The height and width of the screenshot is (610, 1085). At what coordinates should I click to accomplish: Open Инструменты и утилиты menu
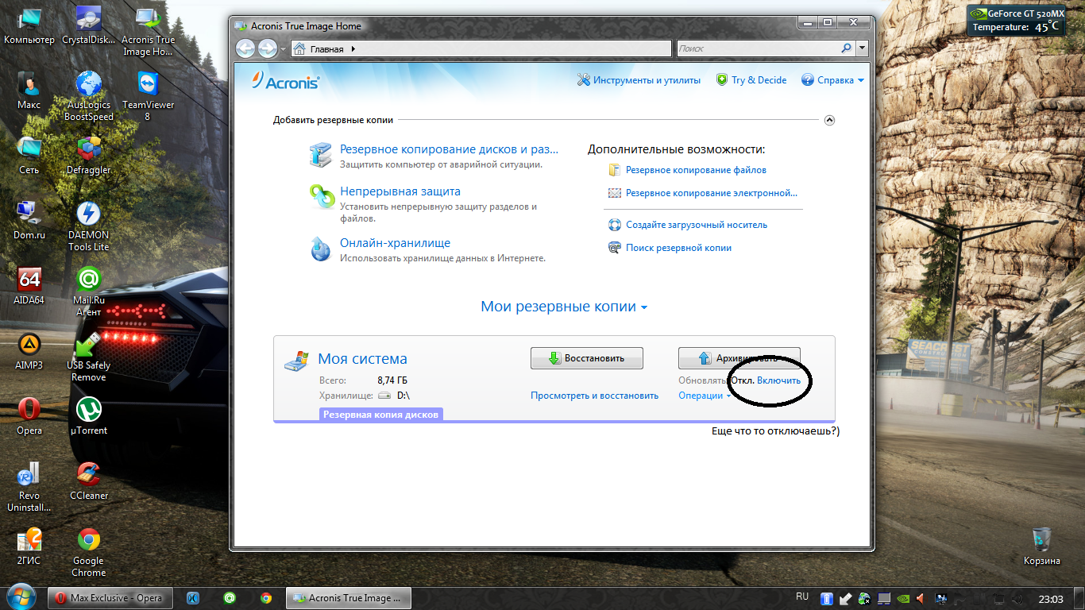click(639, 80)
